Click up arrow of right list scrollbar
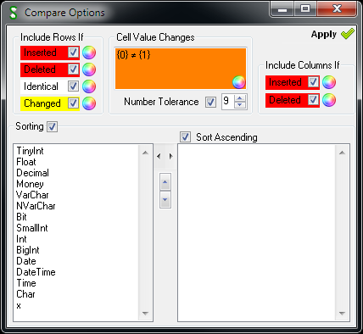This screenshot has width=363, height=334. (342, 153)
